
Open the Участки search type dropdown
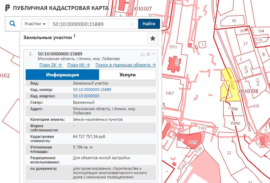(35, 24)
